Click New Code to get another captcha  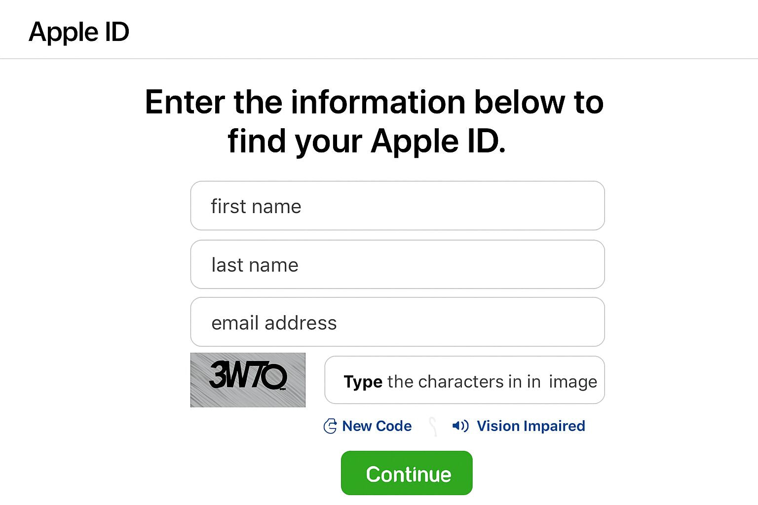377,426
